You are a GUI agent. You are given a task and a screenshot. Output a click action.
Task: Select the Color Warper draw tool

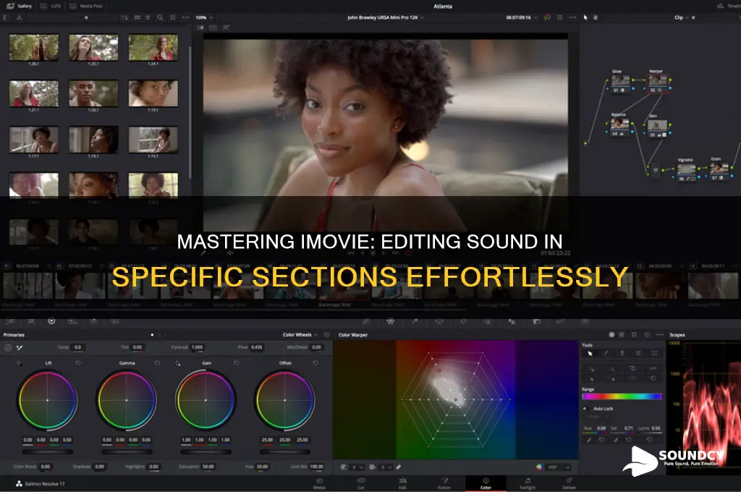606,353
